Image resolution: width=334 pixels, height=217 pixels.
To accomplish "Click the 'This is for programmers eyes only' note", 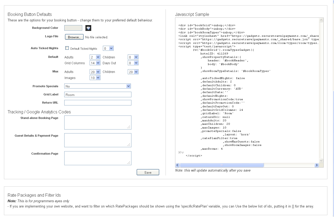I will tap(43, 201).
